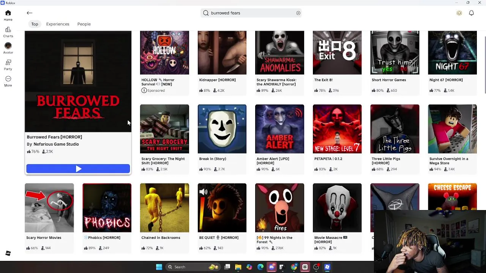Go back with the arrow icon
Viewport: 486px width, 273px height.
[x=29, y=13]
